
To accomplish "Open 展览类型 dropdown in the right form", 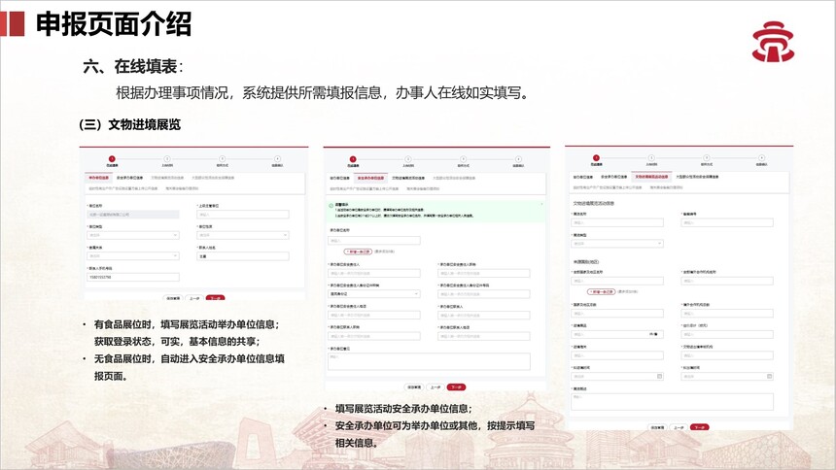I will coord(617,244).
